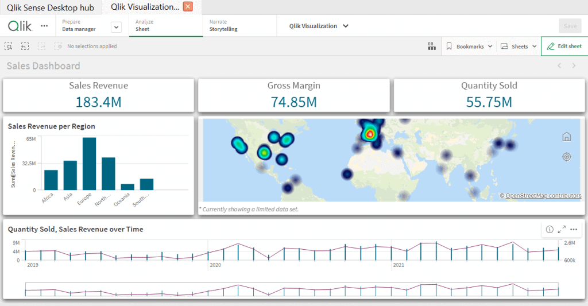Screen dimensions: 588x306
Task: Click the Europe heatmap hotspot on map
Action: click(370, 134)
